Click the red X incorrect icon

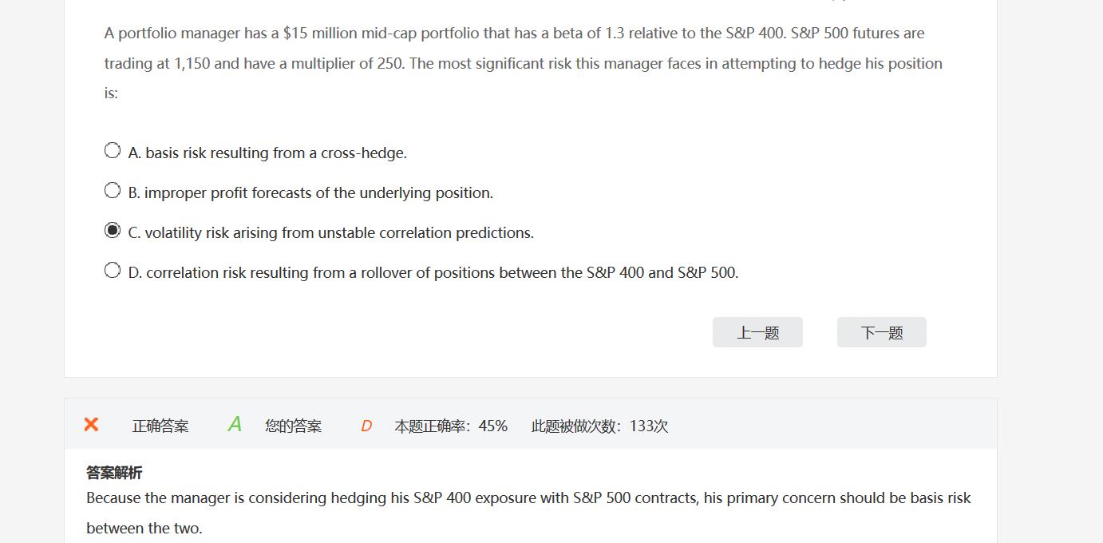91,425
